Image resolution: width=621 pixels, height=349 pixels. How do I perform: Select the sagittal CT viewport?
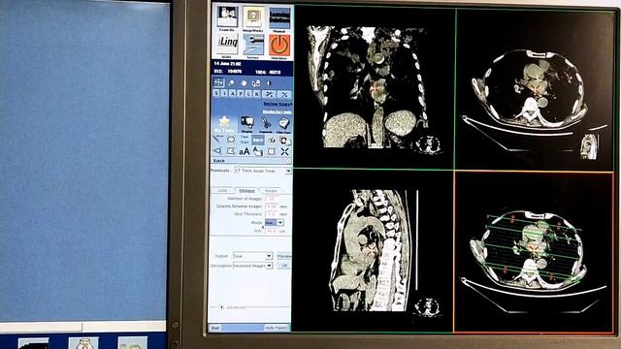(x=374, y=250)
